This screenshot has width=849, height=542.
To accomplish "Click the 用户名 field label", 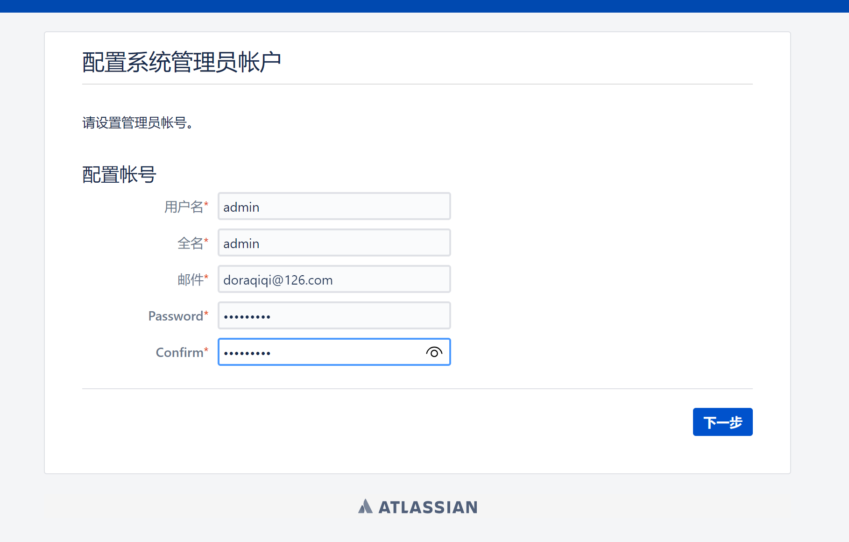I will tap(184, 207).
